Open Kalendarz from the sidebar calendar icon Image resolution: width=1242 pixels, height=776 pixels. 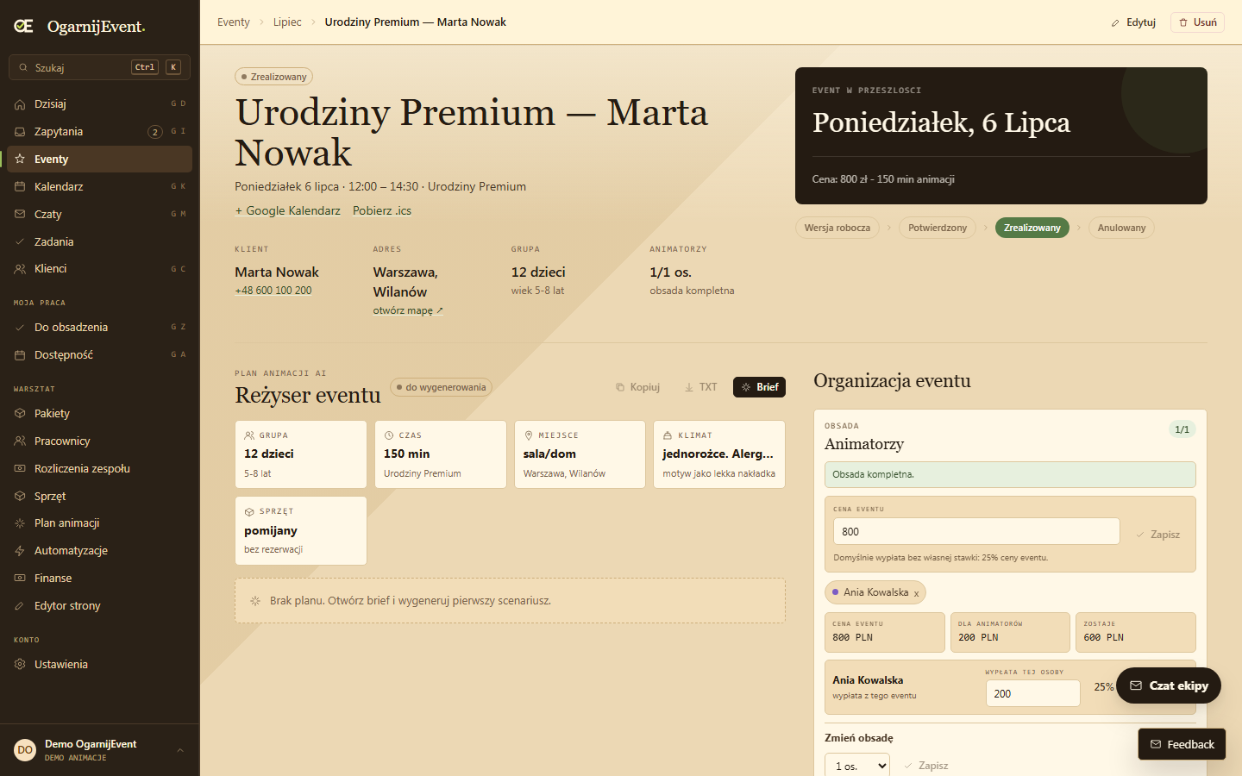[20, 186]
